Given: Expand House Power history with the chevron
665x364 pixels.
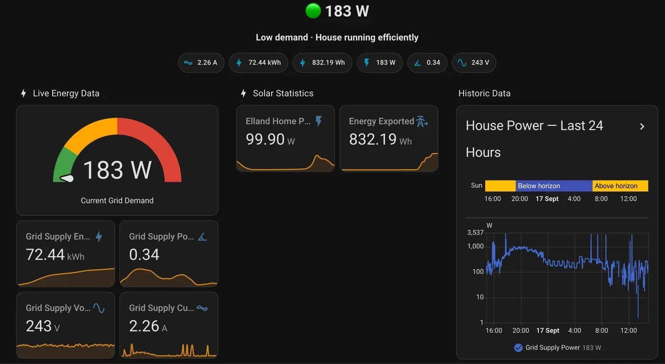Looking at the screenshot, I should pyautogui.click(x=642, y=126).
